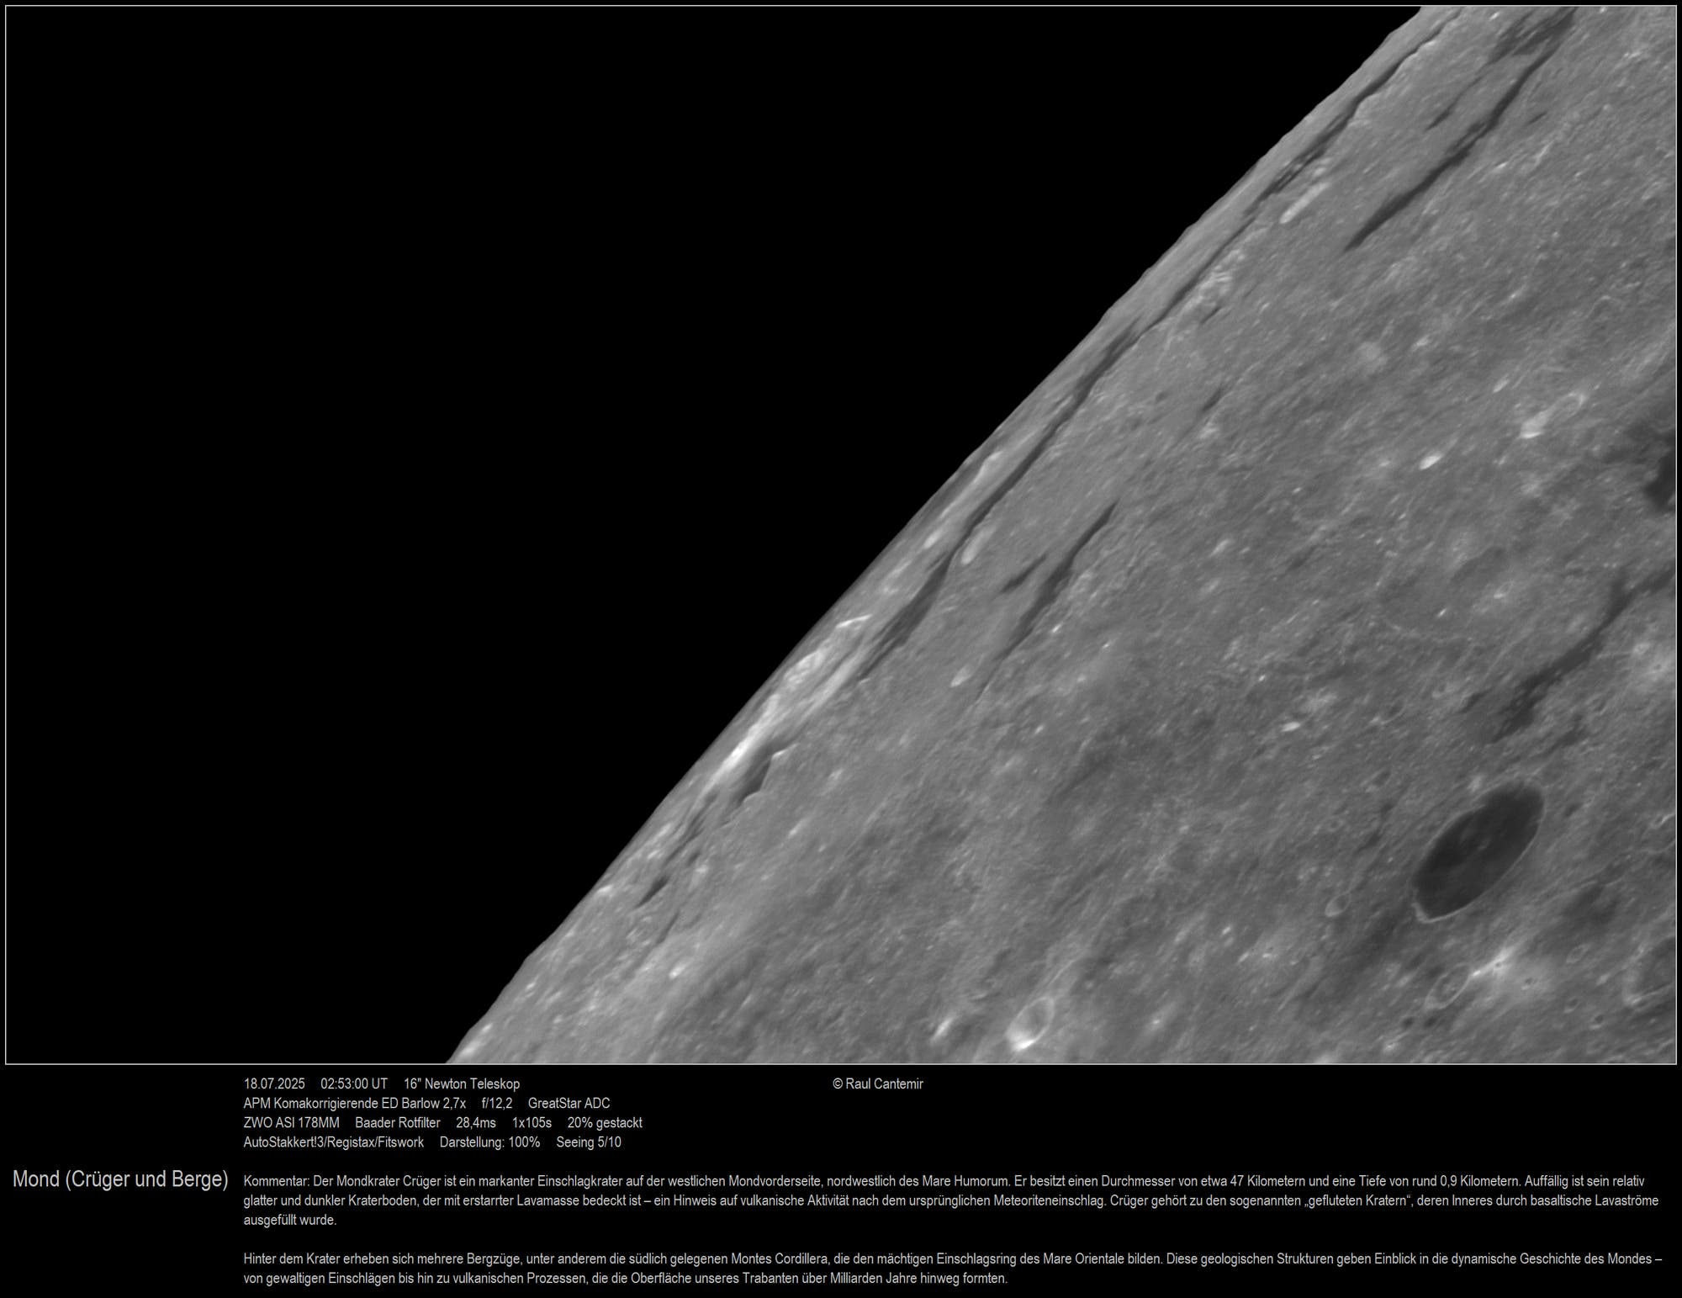The height and width of the screenshot is (1298, 1682).
Task: Click the 'ZWO ASI 178MM' camera text
Action: (x=292, y=1123)
